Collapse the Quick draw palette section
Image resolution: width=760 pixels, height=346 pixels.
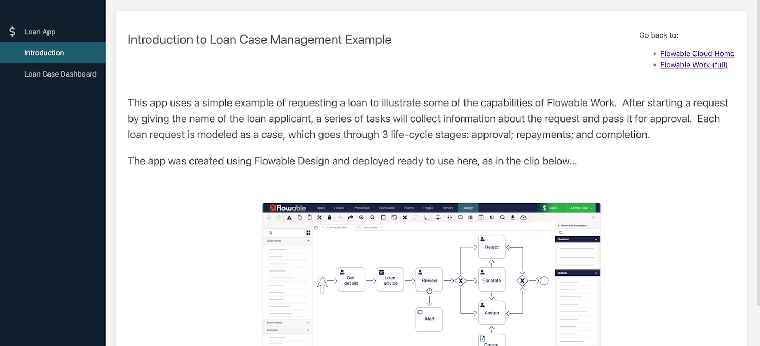pyautogui.click(x=308, y=241)
